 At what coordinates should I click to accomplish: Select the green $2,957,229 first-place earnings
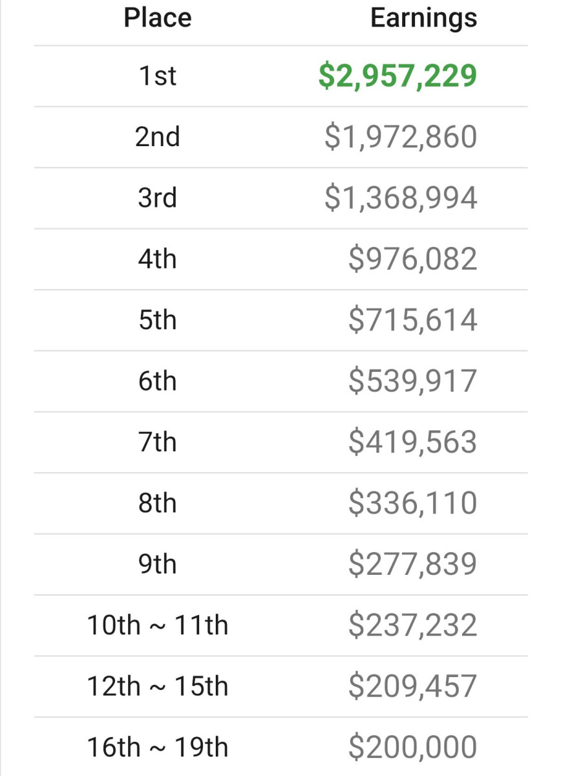coord(397,76)
